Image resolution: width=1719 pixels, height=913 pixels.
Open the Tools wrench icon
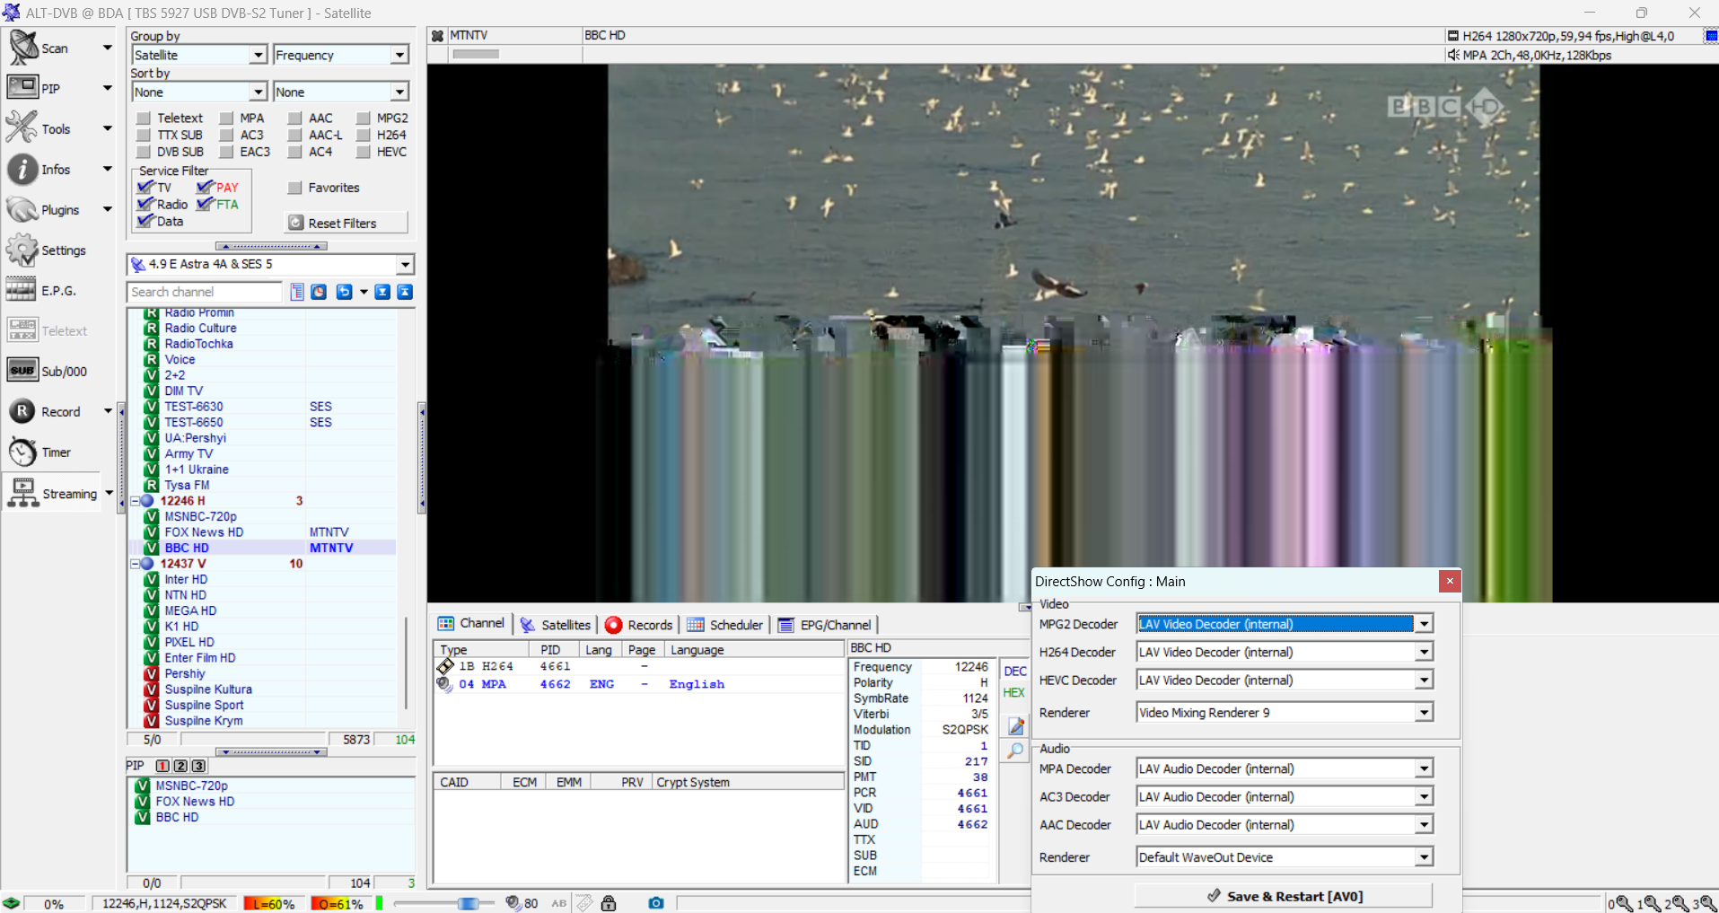coord(22,128)
